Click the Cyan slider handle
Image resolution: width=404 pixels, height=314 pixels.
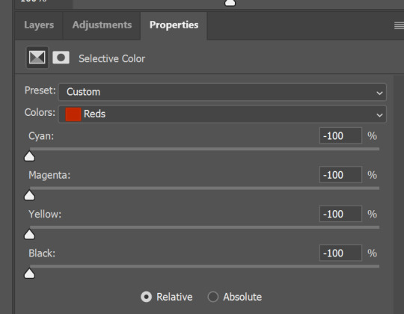click(x=29, y=156)
